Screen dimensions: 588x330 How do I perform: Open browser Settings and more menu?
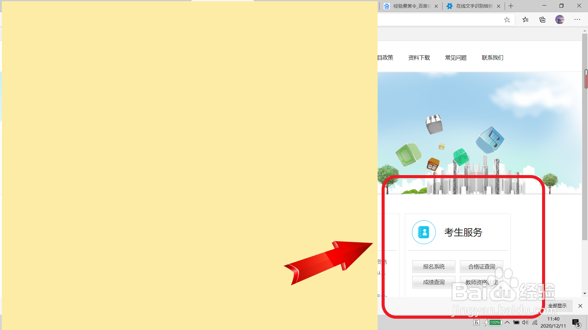tap(577, 20)
